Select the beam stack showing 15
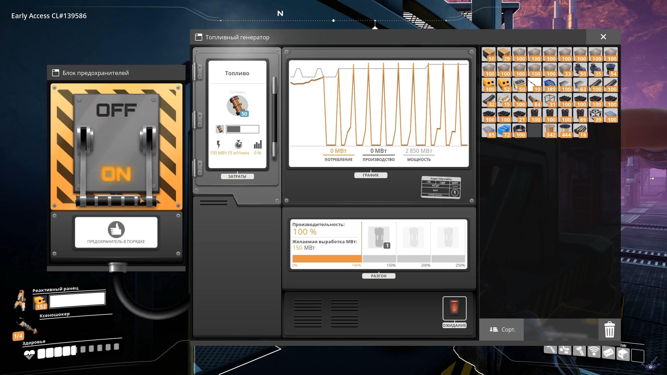 (504, 100)
